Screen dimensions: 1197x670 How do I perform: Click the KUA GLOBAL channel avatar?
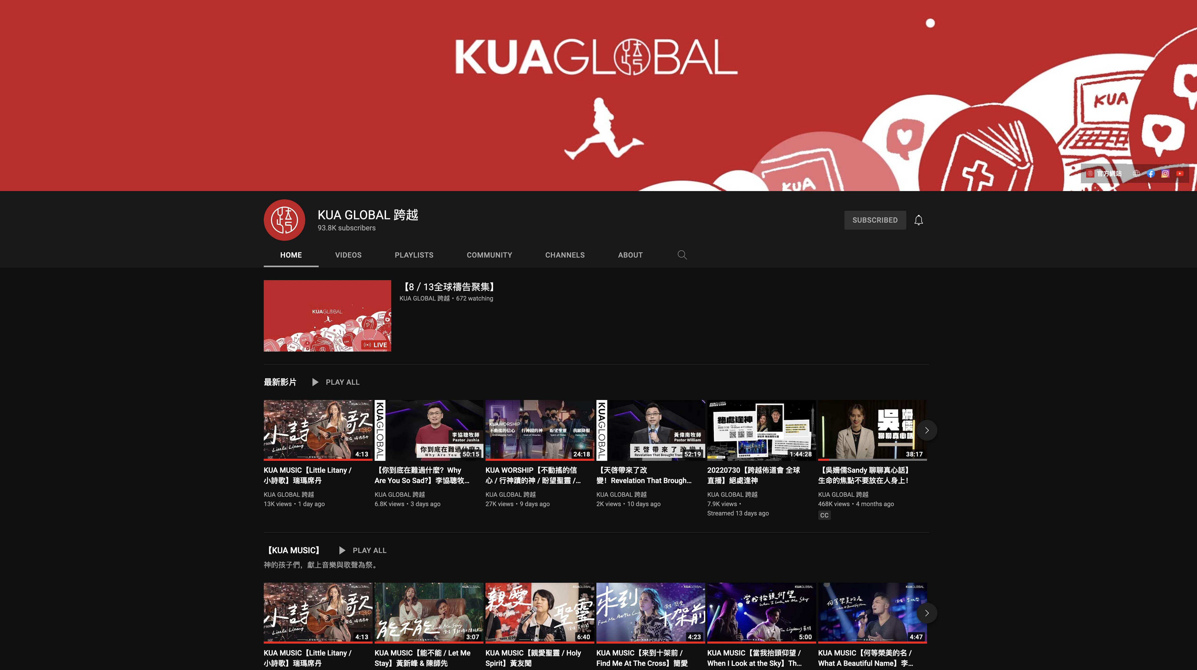tap(284, 220)
